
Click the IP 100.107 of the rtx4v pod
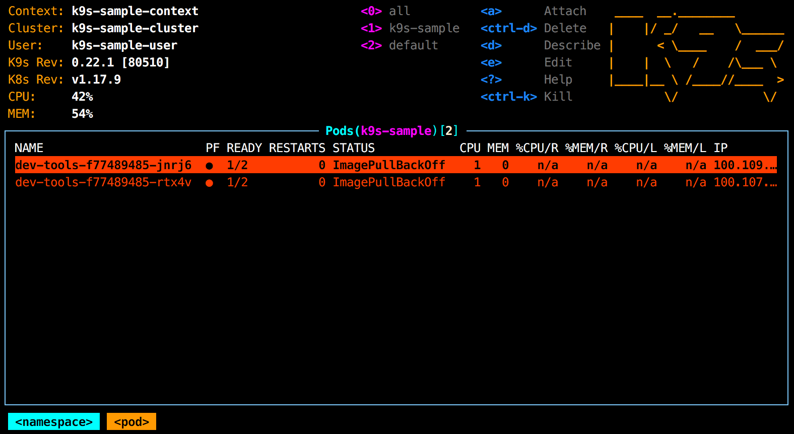745,182
